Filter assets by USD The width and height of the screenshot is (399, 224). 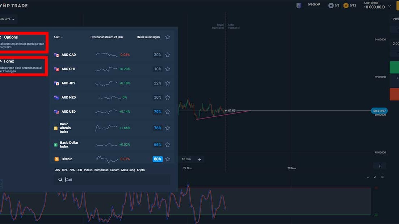(79, 170)
